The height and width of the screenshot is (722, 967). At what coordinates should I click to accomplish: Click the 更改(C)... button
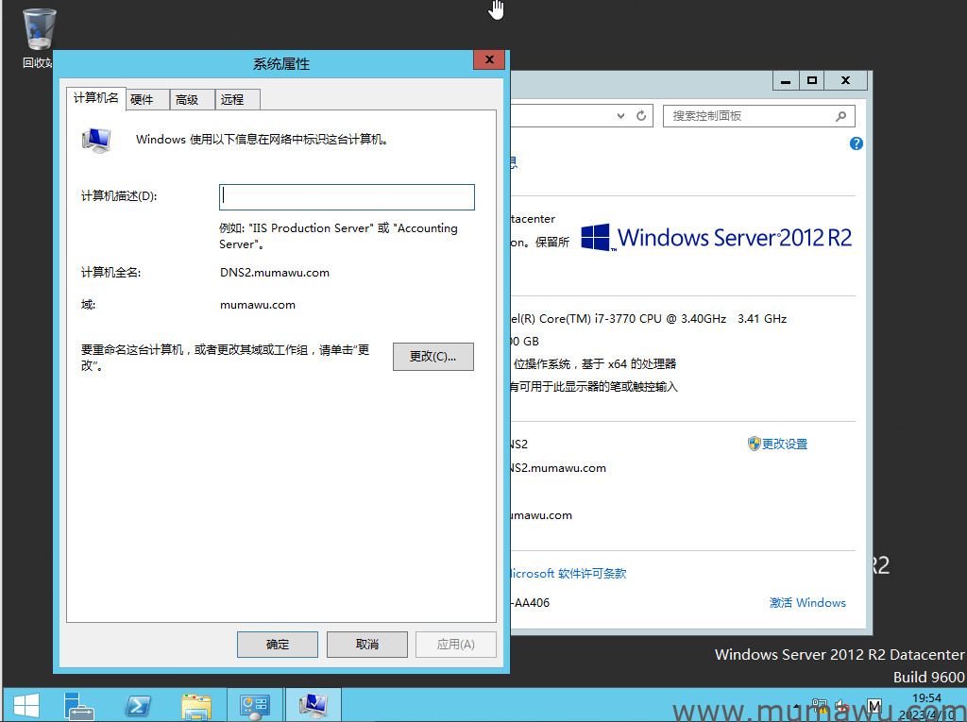433,357
